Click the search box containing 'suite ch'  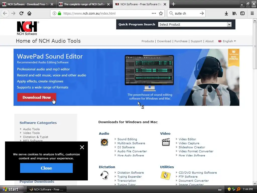pyautogui.click(x=186, y=13)
